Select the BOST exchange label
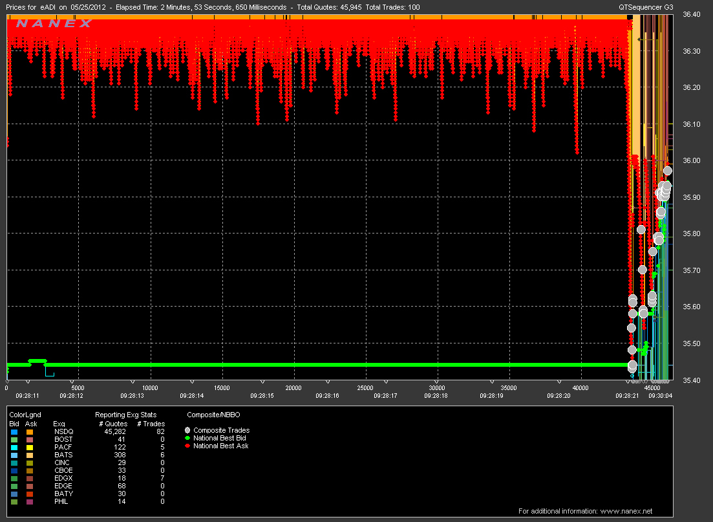Screen dimensions: 713x522 [63, 439]
